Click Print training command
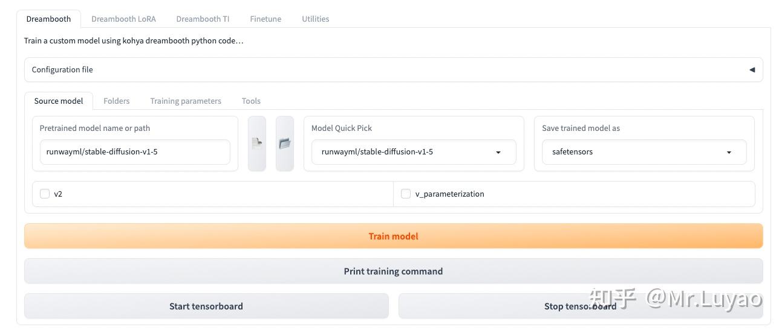This screenshot has width=782, height=333. [393, 271]
